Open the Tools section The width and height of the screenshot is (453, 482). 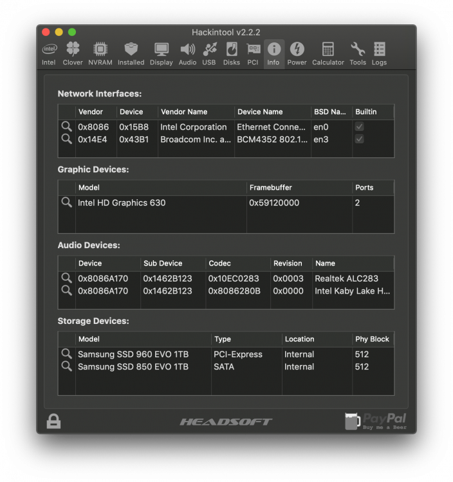[358, 54]
